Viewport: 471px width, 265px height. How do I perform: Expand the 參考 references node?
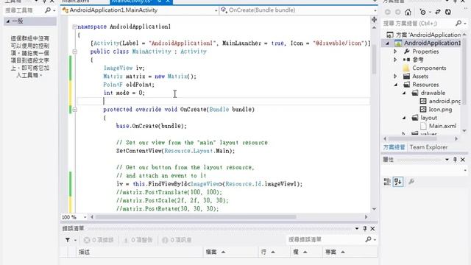[395, 60]
